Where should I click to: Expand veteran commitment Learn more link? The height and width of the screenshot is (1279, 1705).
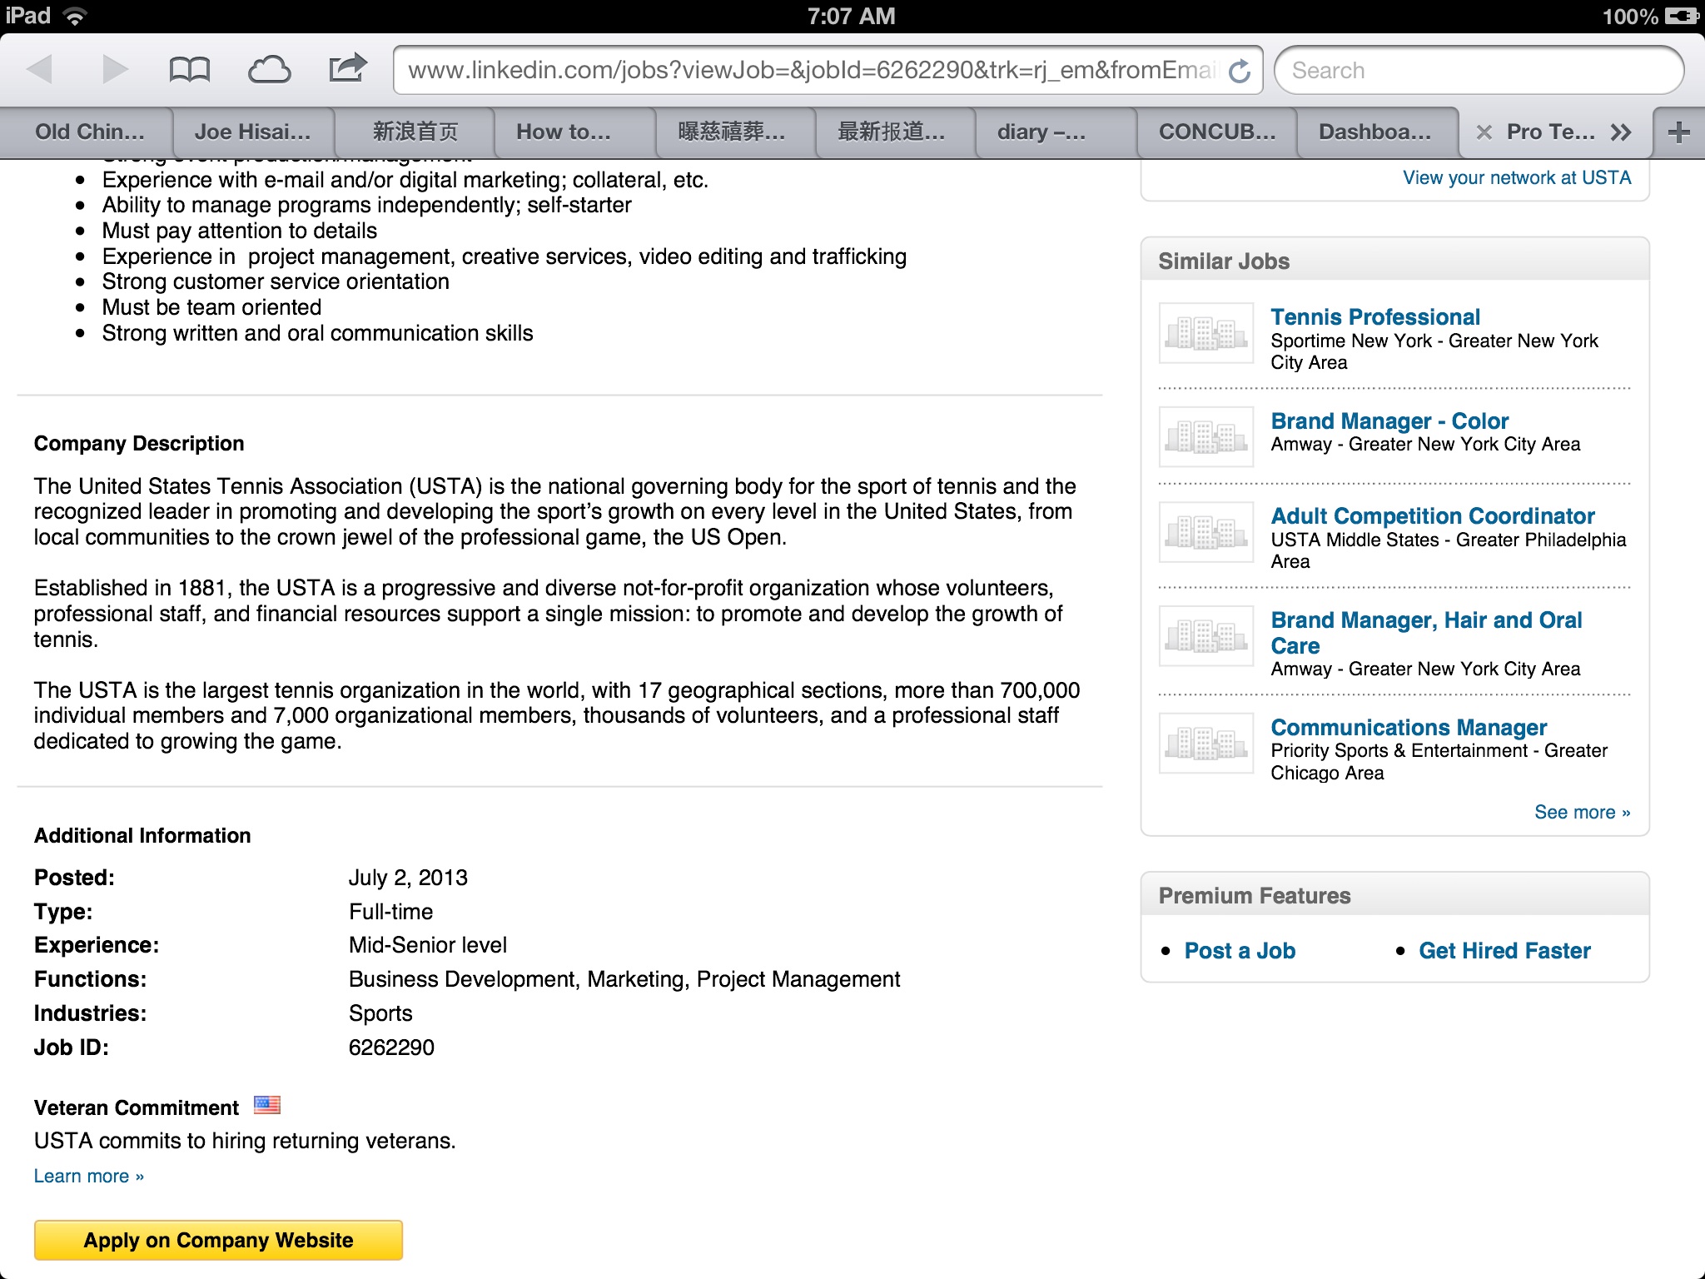click(x=88, y=1177)
